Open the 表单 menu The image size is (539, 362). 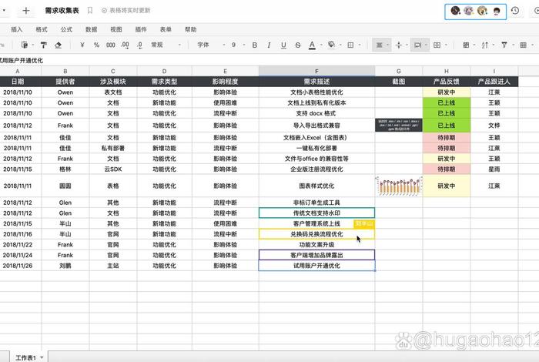(x=166, y=29)
